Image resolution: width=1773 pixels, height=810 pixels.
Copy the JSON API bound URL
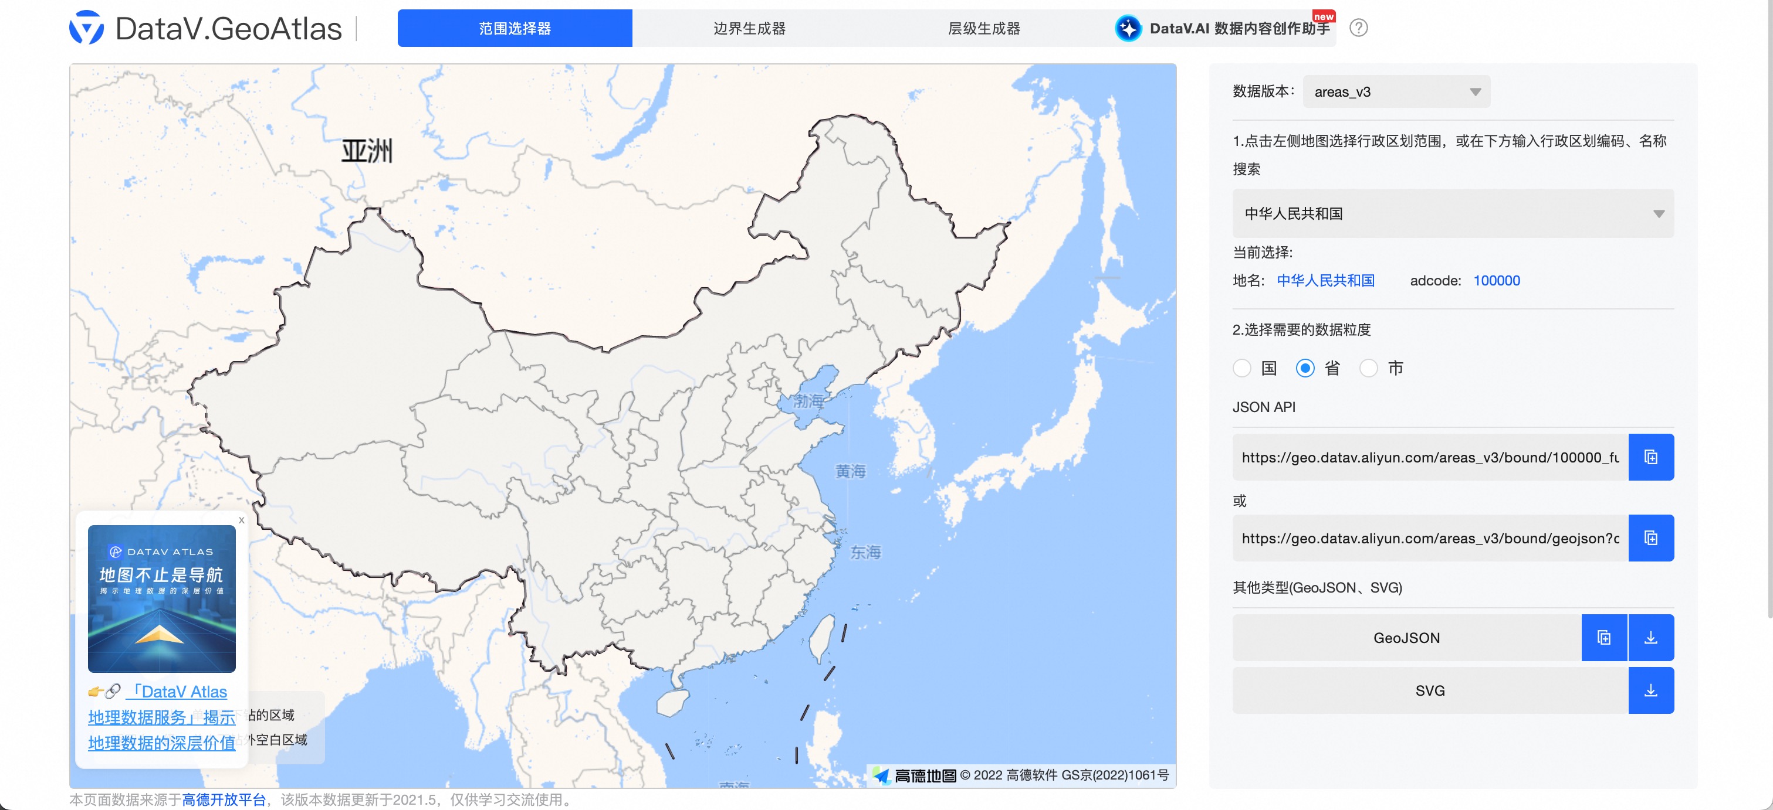coord(1650,457)
